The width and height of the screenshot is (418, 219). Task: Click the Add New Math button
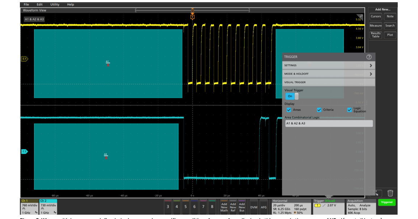click(224, 206)
